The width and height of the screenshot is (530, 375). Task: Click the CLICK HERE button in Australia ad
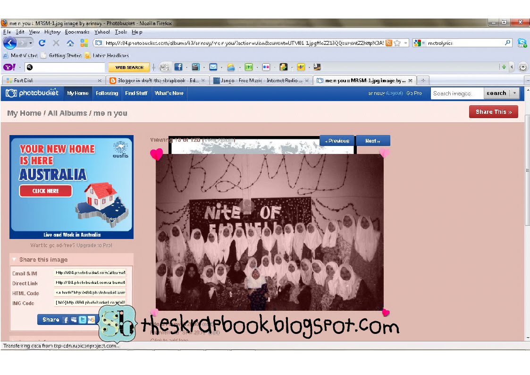click(x=46, y=191)
